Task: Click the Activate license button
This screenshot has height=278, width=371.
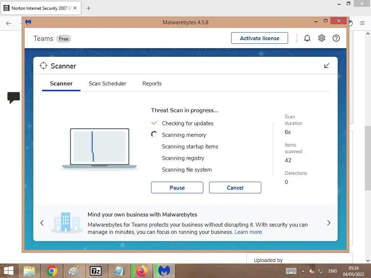Action: pos(259,38)
